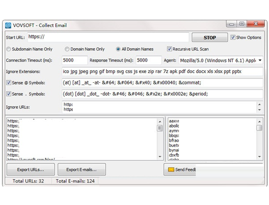
Task: Select the 'aymr' e-mail list entry
Action: point(174,131)
